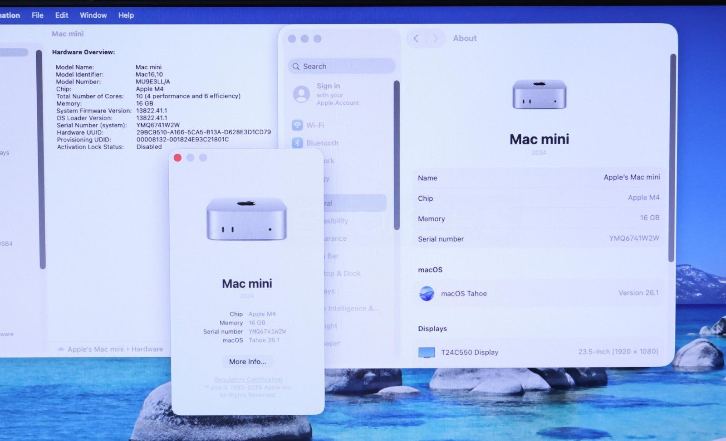Click the user avatar Sign in icon
Viewport: 726px width, 441px height.
[301, 94]
